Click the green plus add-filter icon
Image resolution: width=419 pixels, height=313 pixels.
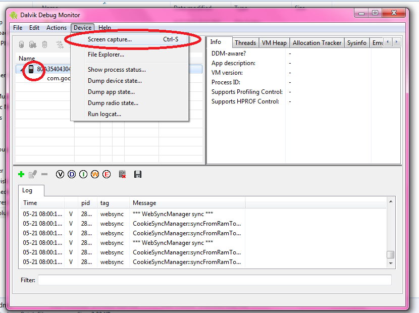(x=21, y=174)
